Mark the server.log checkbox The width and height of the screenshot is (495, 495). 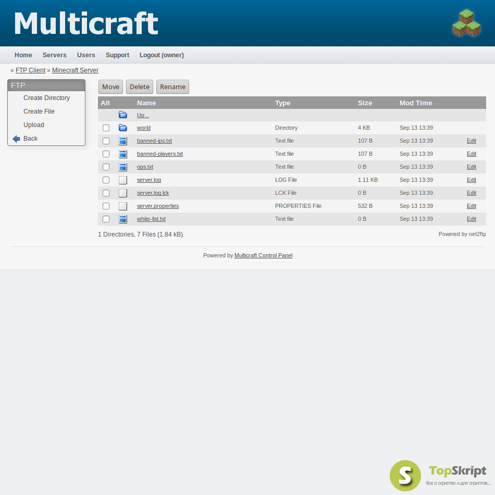coord(106,180)
